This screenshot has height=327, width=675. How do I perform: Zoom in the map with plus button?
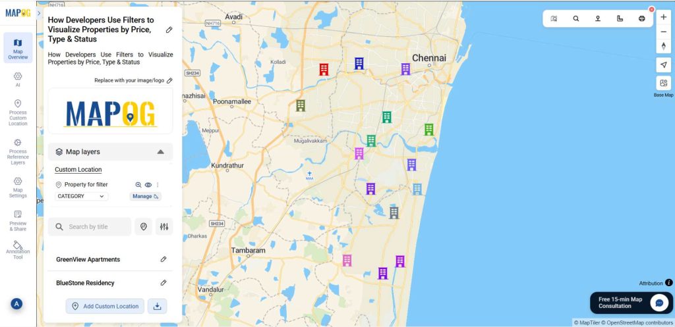tap(663, 17)
